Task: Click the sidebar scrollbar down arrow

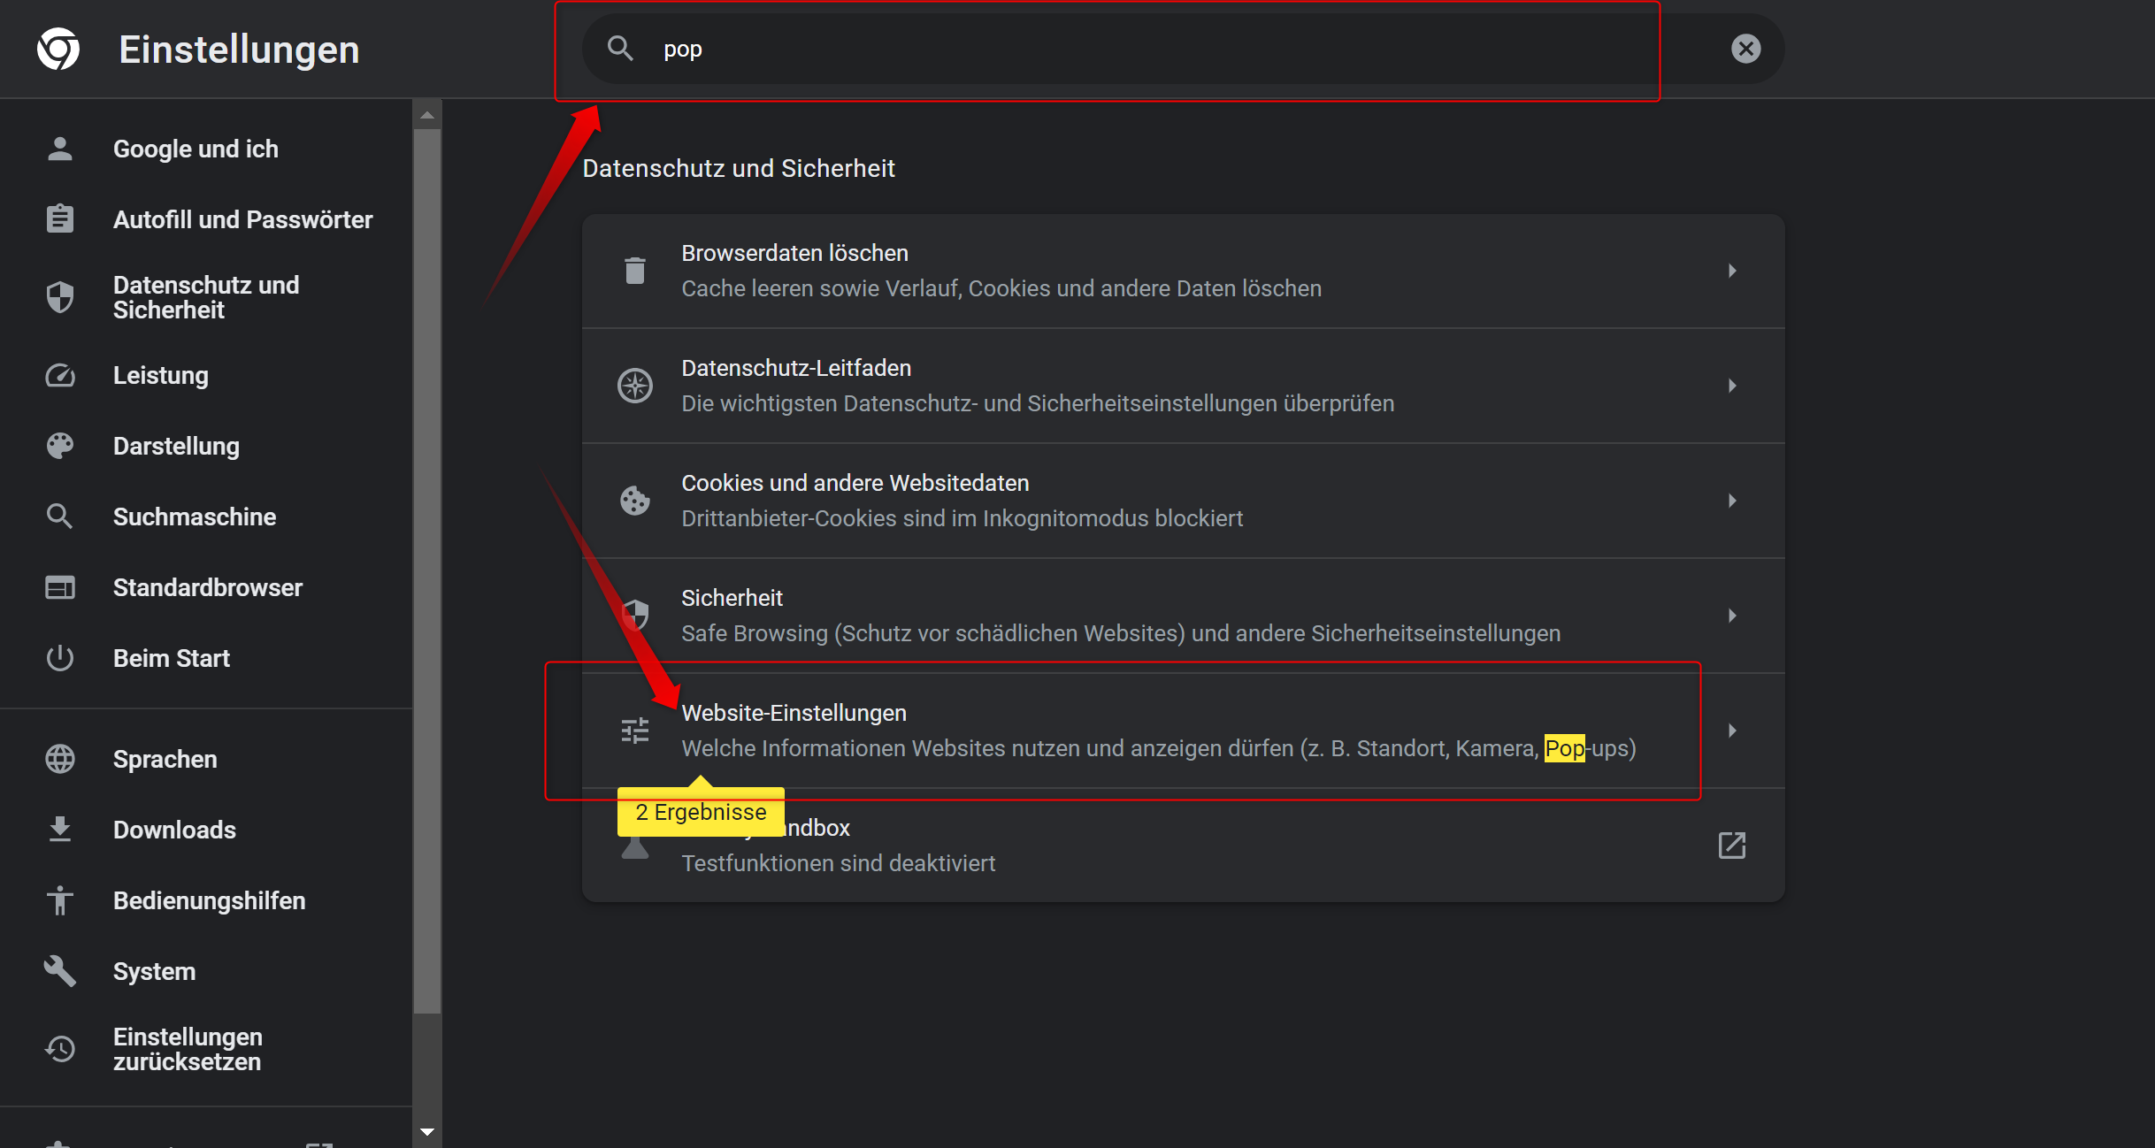Action: (x=427, y=1132)
